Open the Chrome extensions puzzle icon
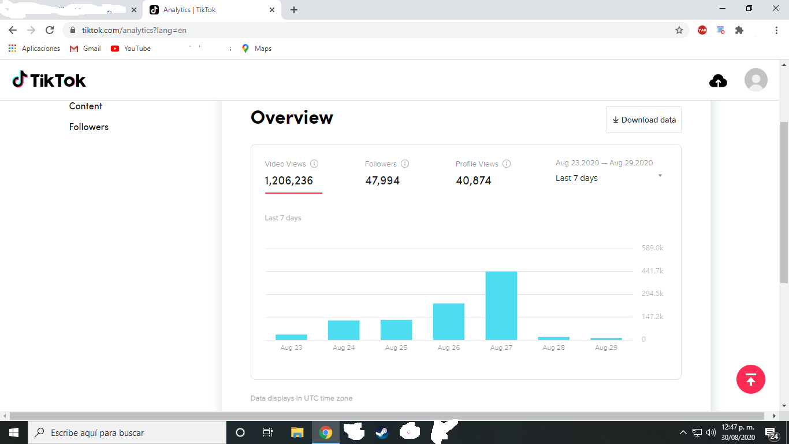 (739, 30)
